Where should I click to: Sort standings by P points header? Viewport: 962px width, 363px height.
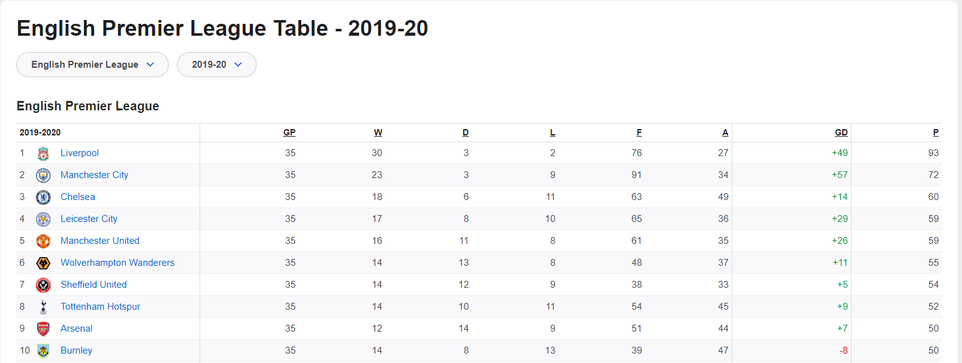936,132
